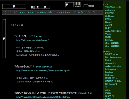Image resolution: width=129 pixels, height=99 pixels.
Task: Open the quino sidebar link
Action: click(x=108, y=90)
